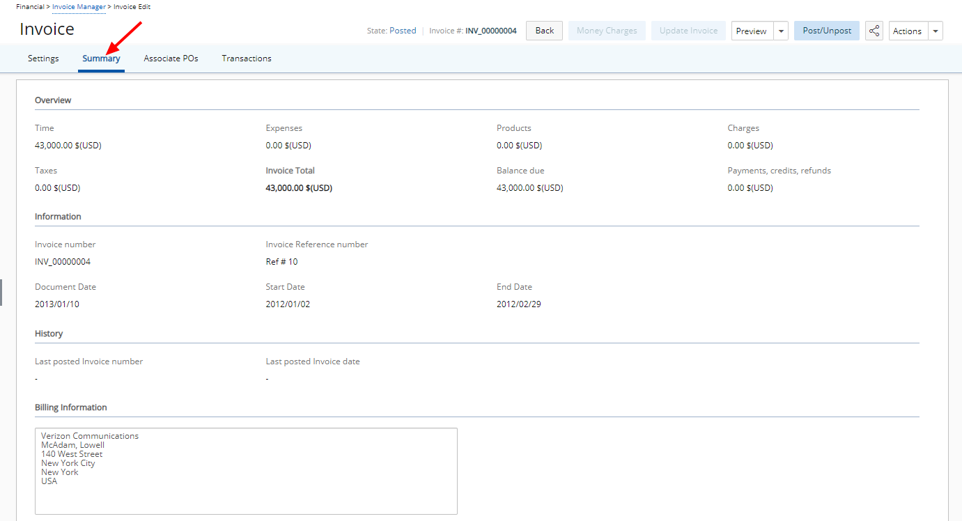
Task: Click the New York City address line
Action: [x=68, y=463]
